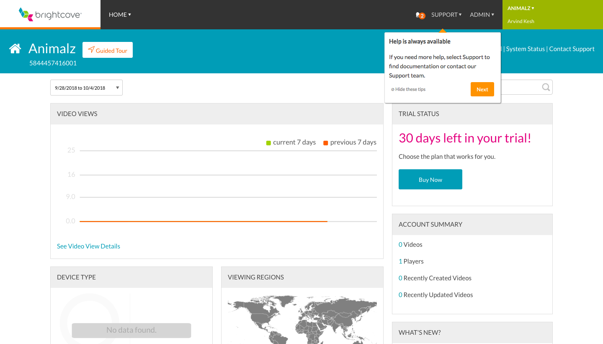
Task: Click the viewing regions world map
Action: [x=302, y=319]
